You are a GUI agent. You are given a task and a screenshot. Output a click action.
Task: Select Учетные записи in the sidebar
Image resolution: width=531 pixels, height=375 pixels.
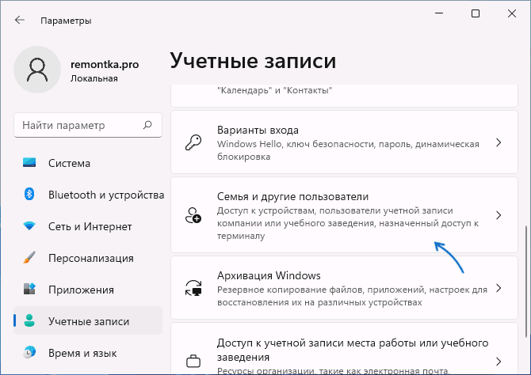[88, 321]
